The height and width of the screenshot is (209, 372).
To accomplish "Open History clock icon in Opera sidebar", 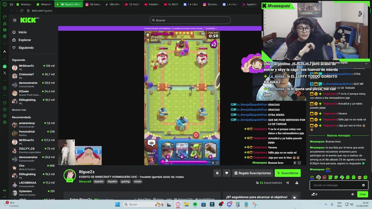I will click(x=5, y=109).
